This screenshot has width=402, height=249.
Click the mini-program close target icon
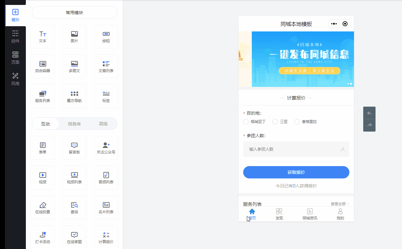pyautogui.click(x=345, y=24)
